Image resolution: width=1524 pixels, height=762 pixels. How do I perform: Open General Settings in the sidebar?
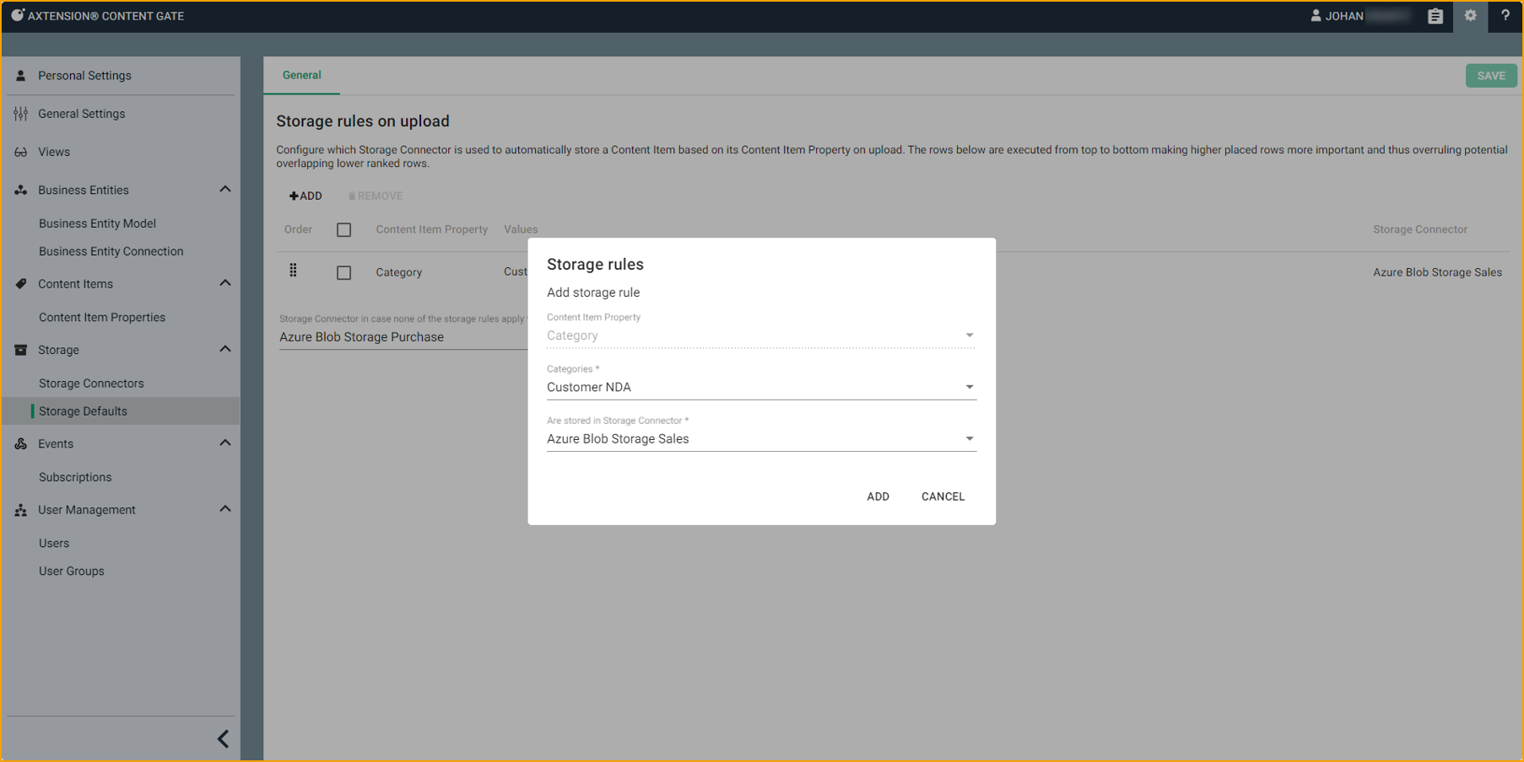[81, 114]
